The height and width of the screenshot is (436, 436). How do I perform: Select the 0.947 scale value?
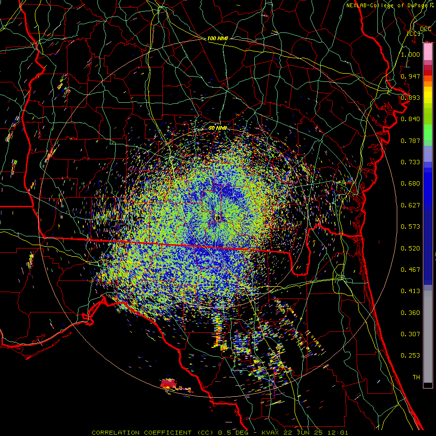click(410, 76)
